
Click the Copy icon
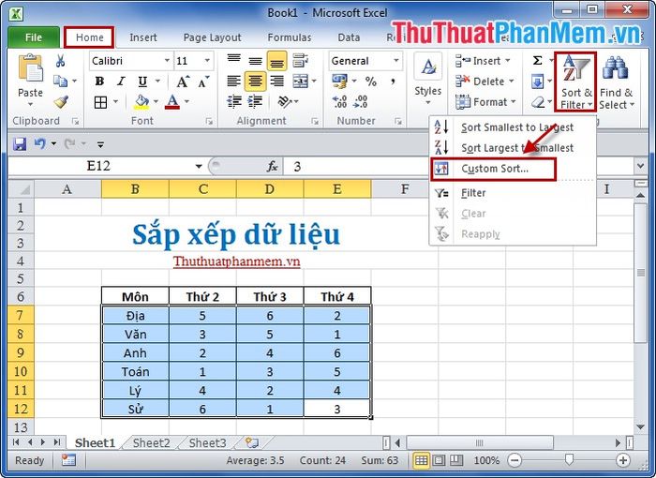coord(61,81)
